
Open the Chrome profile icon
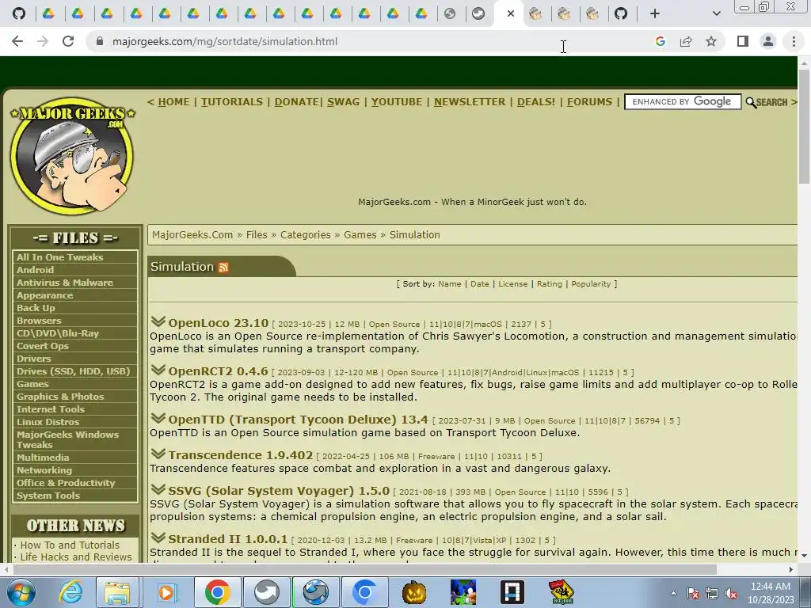tap(768, 41)
